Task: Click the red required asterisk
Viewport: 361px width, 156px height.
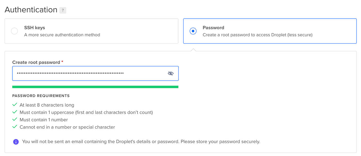Action: tap(62, 62)
